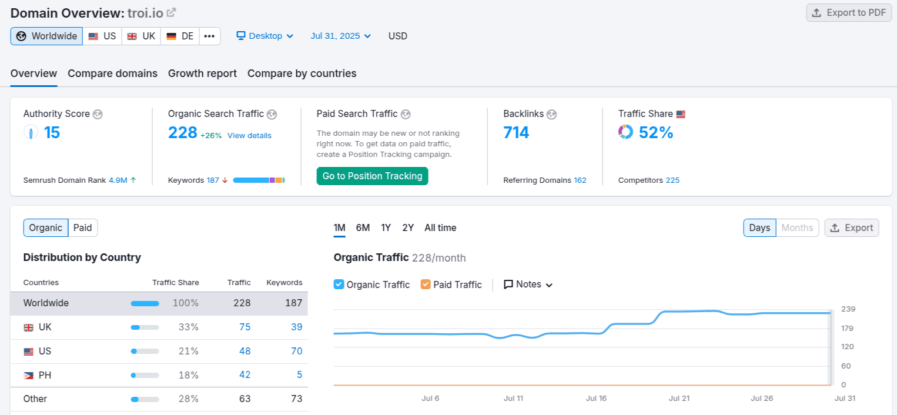
Task: Switch the distribution to Organic
Action: click(46, 227)
